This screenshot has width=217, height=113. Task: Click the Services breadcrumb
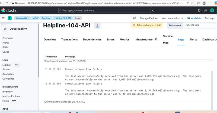[46, 18]
